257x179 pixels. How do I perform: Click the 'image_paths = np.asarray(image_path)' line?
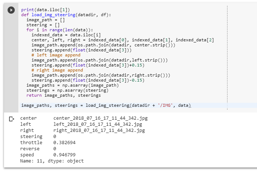[x=73, y=86]
